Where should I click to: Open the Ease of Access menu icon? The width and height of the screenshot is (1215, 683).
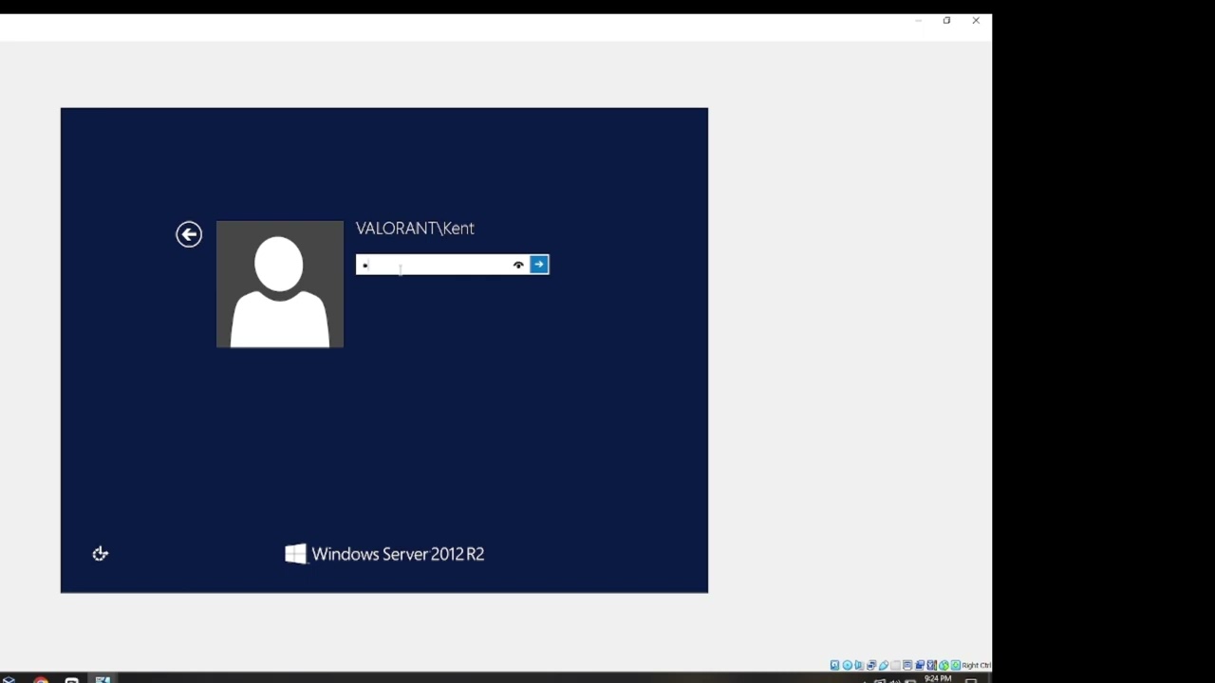pos(101,554)
